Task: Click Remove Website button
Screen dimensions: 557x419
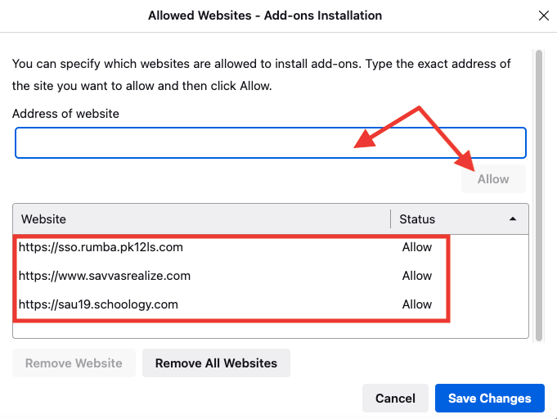Action: click(74, 363)
